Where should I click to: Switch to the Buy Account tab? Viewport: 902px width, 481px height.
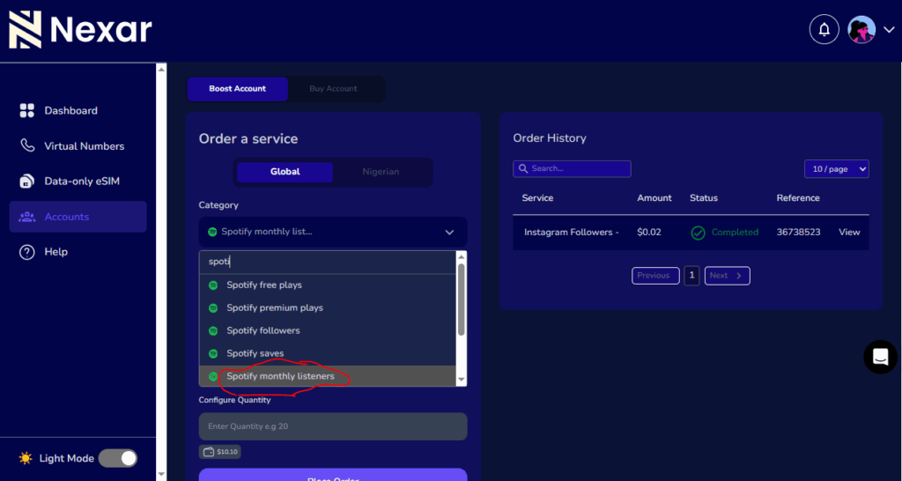click(x=333, y=89)
